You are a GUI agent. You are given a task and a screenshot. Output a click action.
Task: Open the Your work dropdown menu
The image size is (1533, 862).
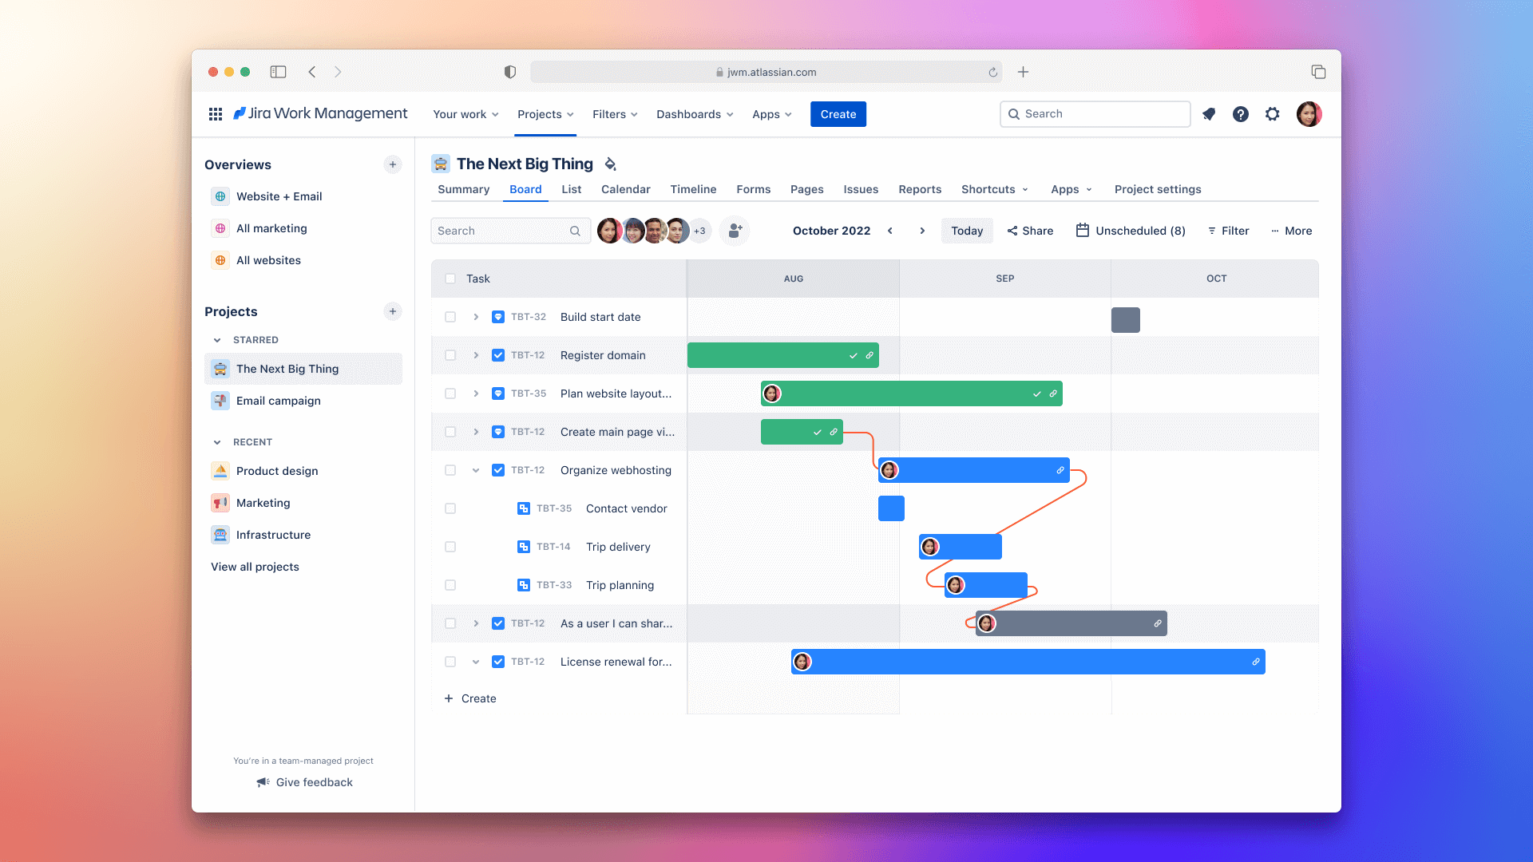[x=465, y=114]
